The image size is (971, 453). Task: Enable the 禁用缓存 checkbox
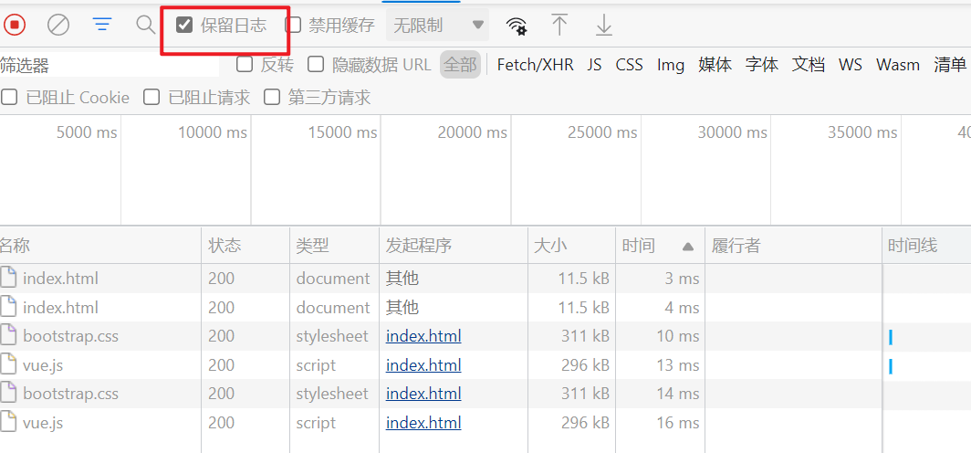tap(293, 25)
